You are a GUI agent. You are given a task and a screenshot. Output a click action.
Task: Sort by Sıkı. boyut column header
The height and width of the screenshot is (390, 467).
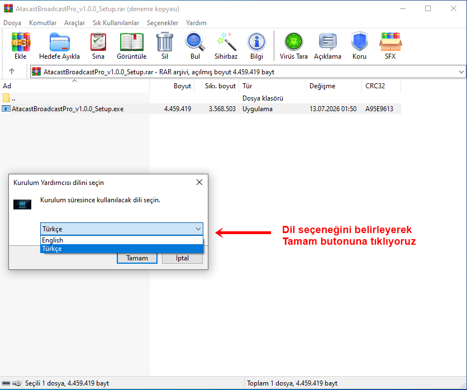tap(217, 86)
